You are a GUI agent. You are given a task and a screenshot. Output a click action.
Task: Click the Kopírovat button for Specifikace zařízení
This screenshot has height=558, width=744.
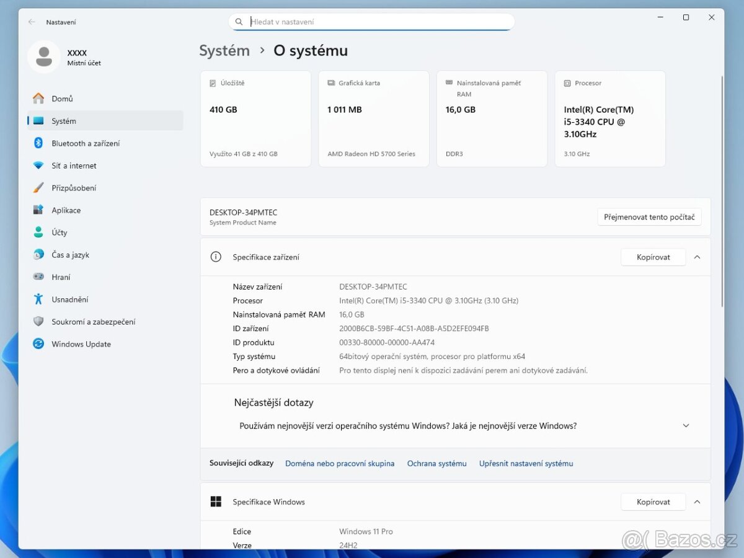[x=653, y=257]
